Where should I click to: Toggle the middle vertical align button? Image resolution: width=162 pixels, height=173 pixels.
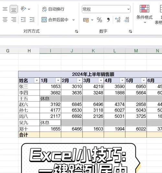point(14,9)
